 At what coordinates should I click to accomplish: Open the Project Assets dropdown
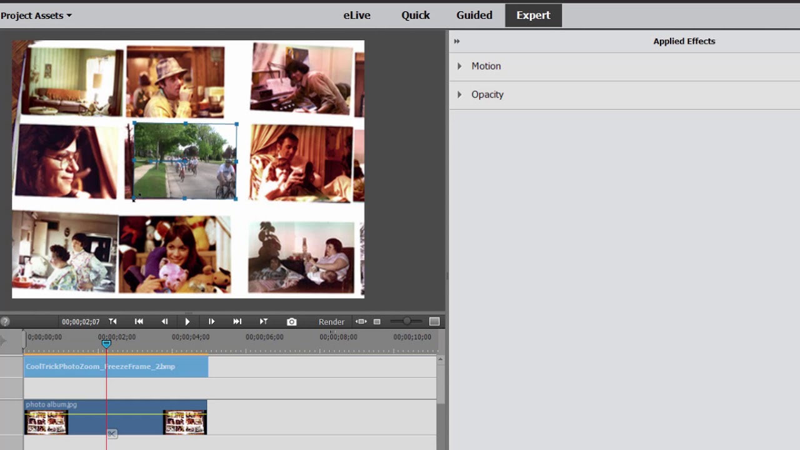click(36, 16)
